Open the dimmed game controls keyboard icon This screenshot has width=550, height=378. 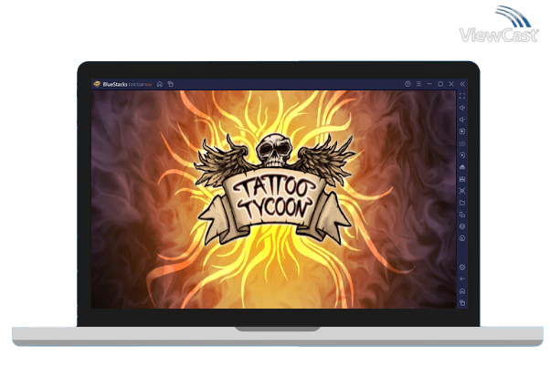(462, 143)
